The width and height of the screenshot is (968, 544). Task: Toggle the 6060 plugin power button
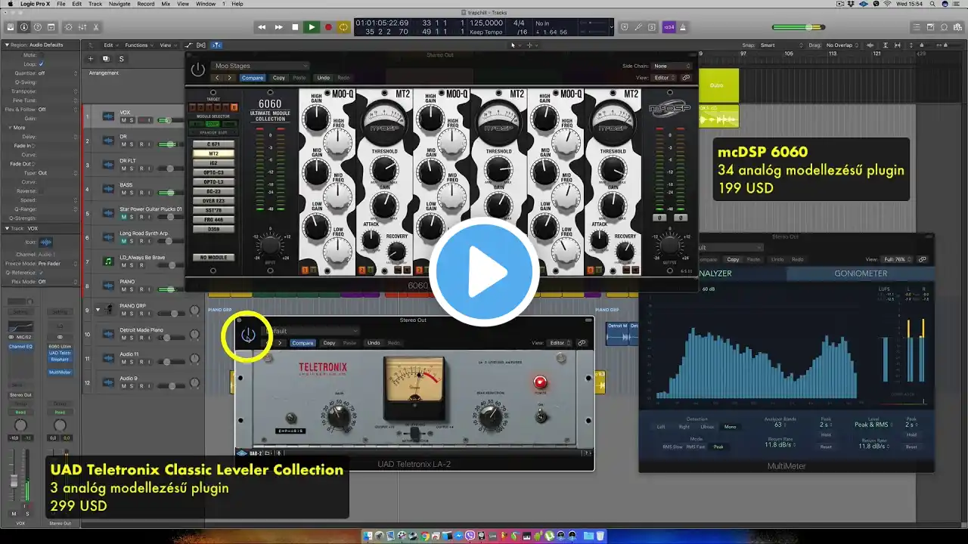pyautogui.click(x=197, y=70)
